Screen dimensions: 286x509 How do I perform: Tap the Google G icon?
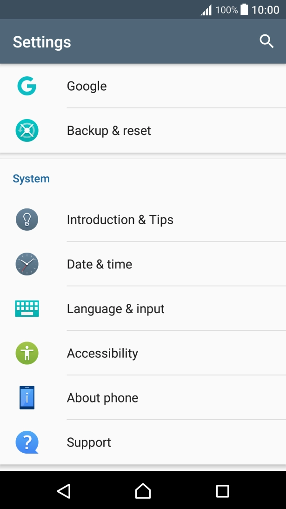(27, 86)
